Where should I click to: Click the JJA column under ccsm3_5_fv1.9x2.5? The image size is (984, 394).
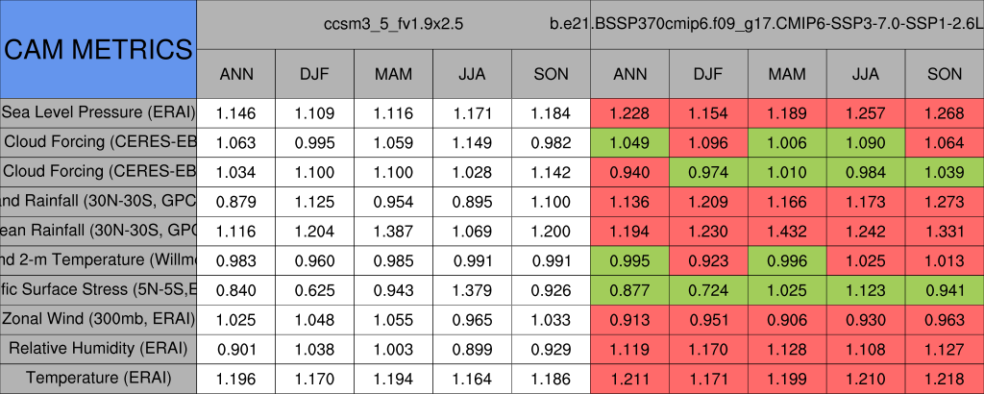[x=472, y=74]
